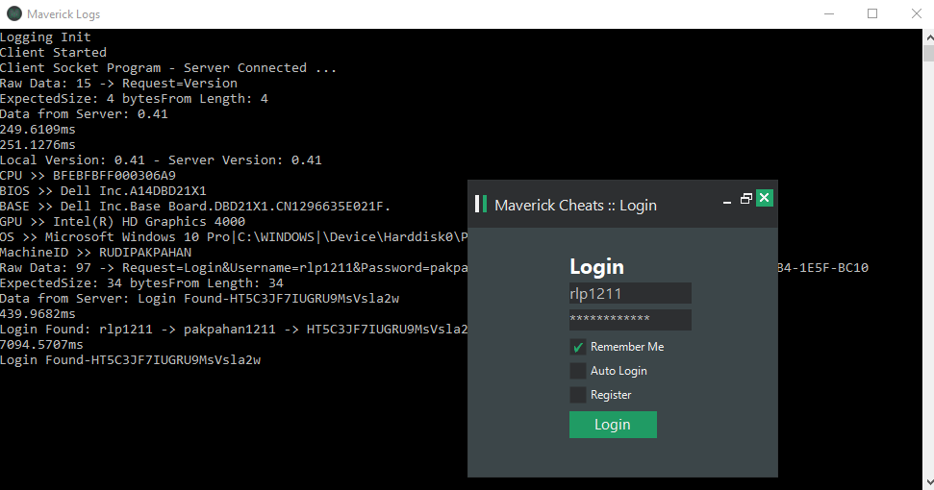Click the 'Data from Server: 0.41' line
The width and height of the screenshot is (934, 490).
84,114
